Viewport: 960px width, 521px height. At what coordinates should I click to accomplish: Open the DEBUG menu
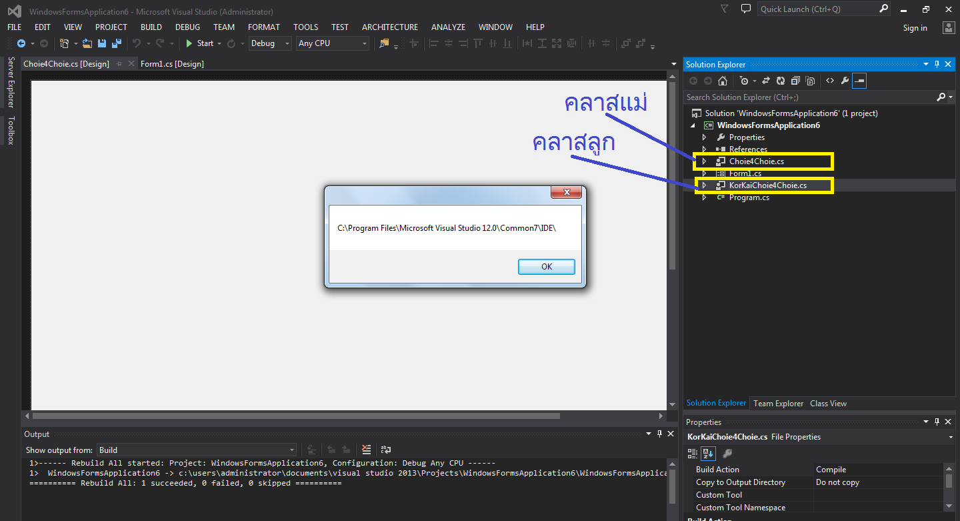coord(187,27)
